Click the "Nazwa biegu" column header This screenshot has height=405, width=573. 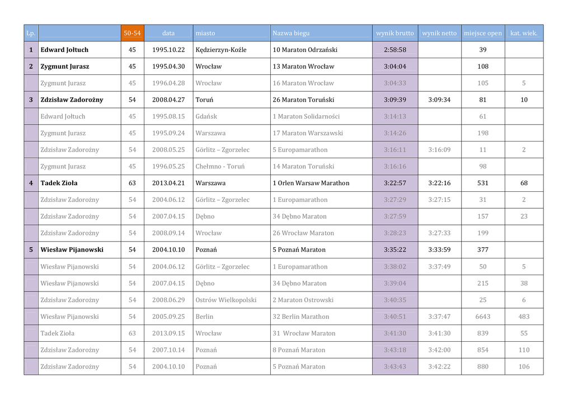click(x=291, y=33)
